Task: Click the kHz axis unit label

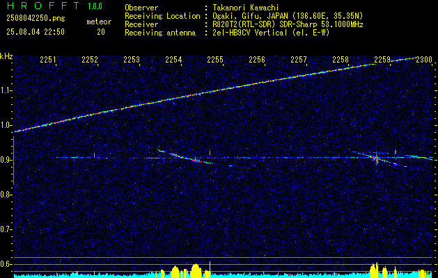Action: [x=6, y=56]
